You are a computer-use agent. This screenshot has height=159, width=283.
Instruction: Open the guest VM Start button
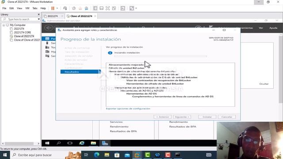pyautogui.click(x=47, y=143)
